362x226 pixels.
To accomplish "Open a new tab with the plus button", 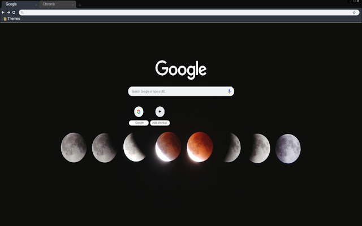I will coord(80,5).
